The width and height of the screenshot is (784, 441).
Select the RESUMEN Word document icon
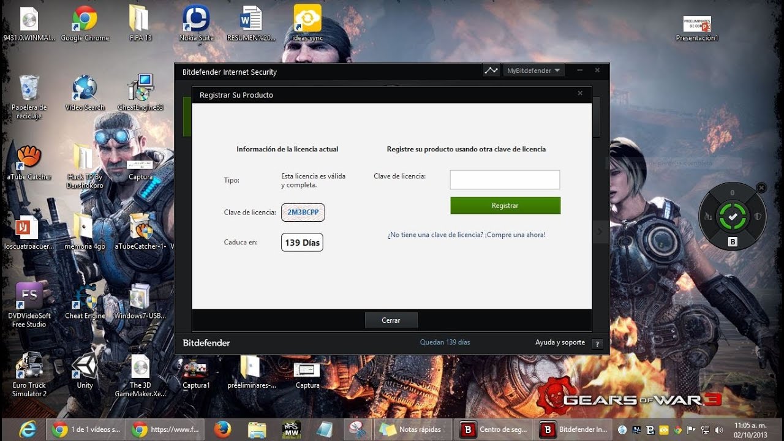[x=251, y=24]
